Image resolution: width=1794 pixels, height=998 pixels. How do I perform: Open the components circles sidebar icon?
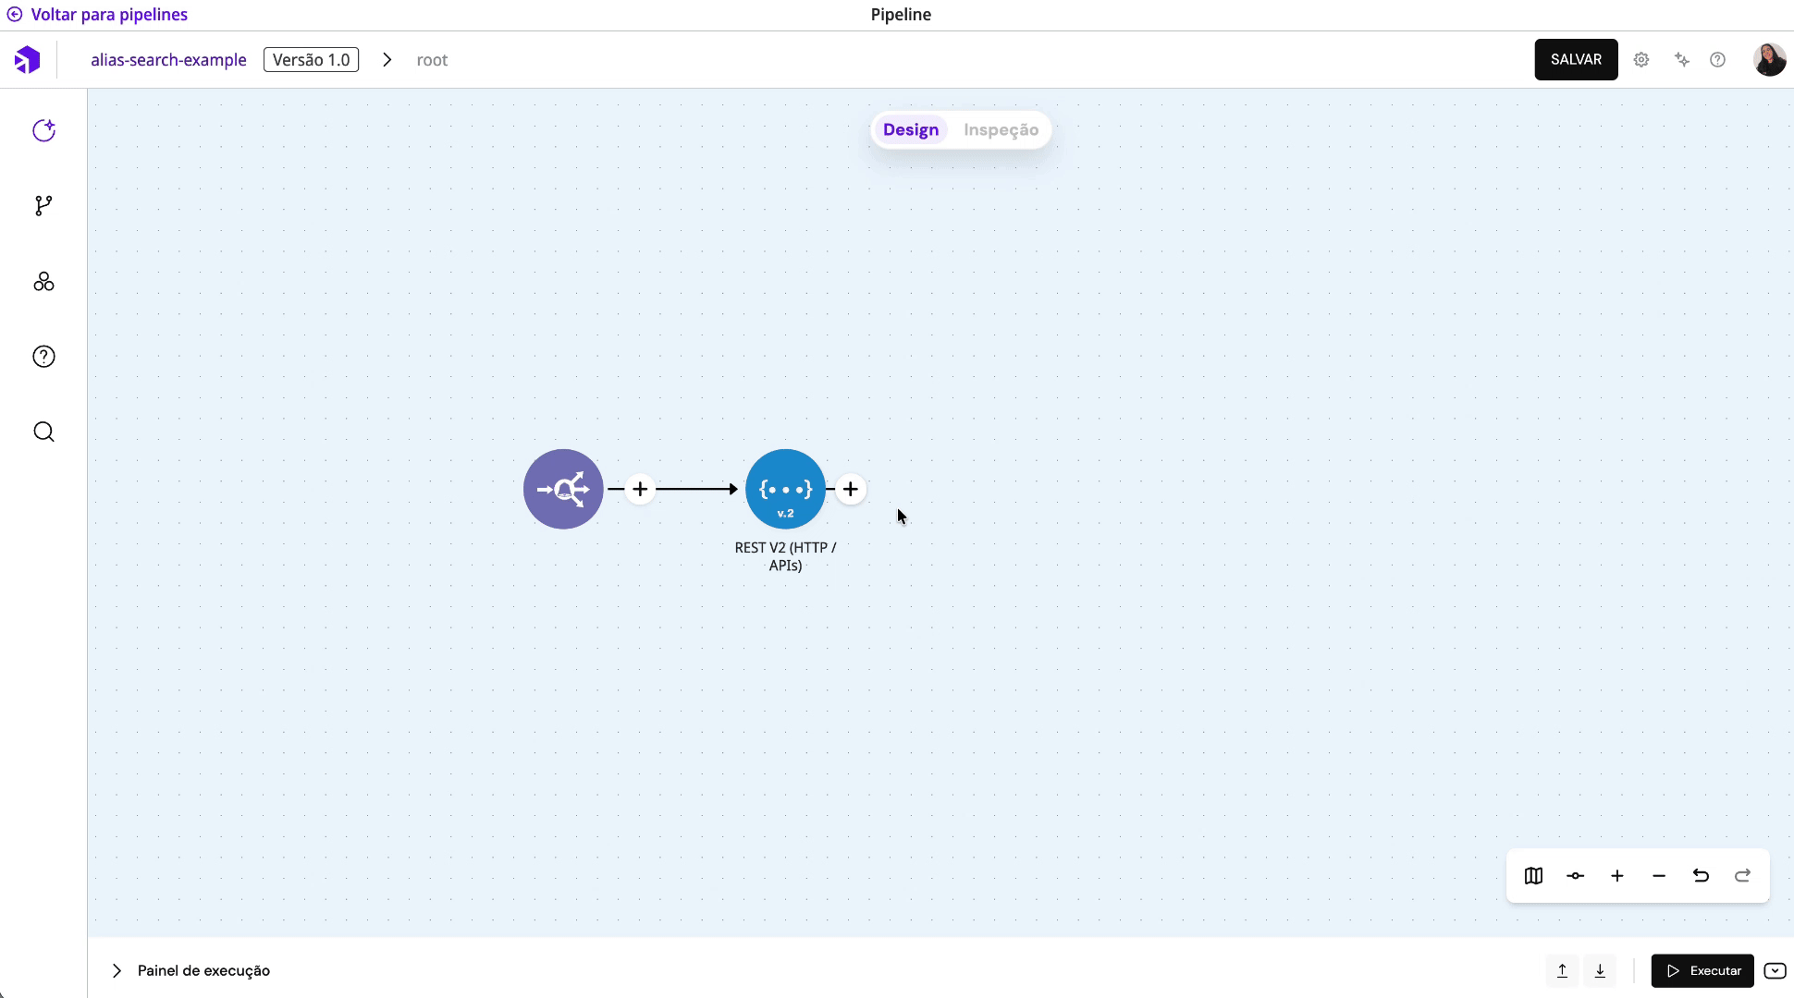(x=43, y=282)
